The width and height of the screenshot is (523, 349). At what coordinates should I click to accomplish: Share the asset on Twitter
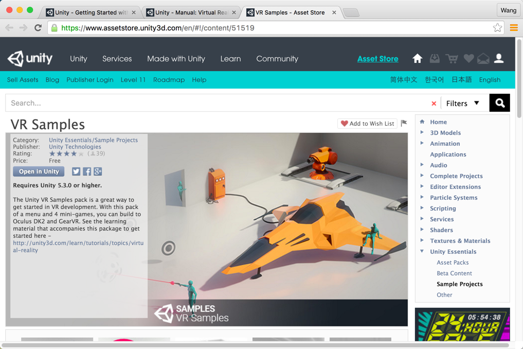pyautogui.click(x=76, y=171)
